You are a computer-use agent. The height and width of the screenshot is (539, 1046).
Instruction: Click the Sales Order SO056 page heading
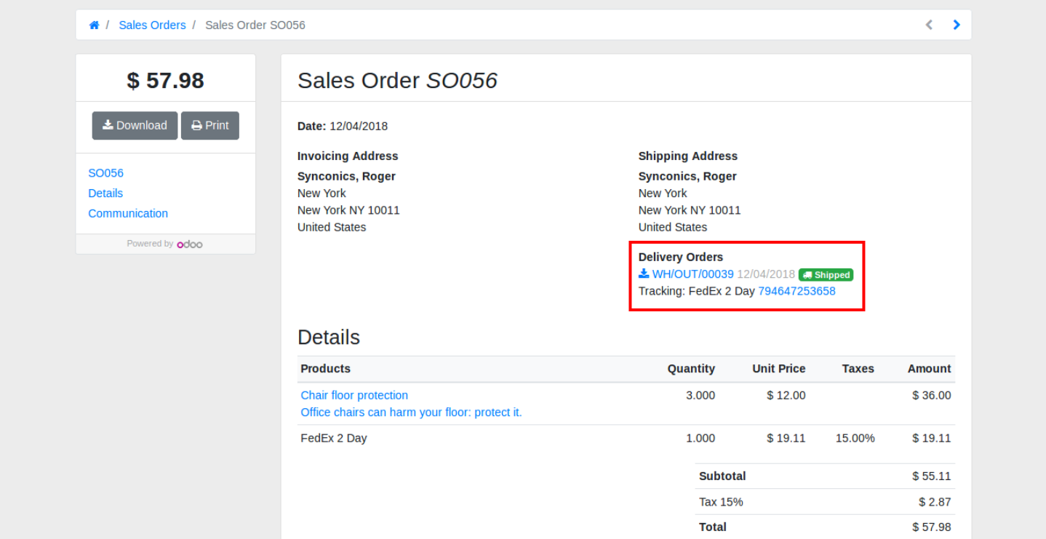[397, 81]
